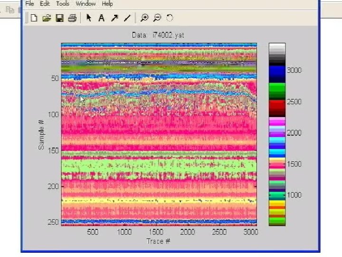Select the Edit Plot arrow pointer tool
This screenshot has width=342, height=257.
pos(89,18)
